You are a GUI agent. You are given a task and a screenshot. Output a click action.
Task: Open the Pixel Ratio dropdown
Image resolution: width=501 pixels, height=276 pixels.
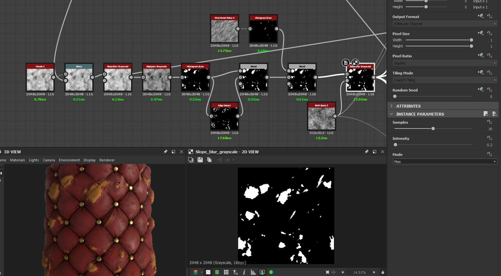click(445, 63)
